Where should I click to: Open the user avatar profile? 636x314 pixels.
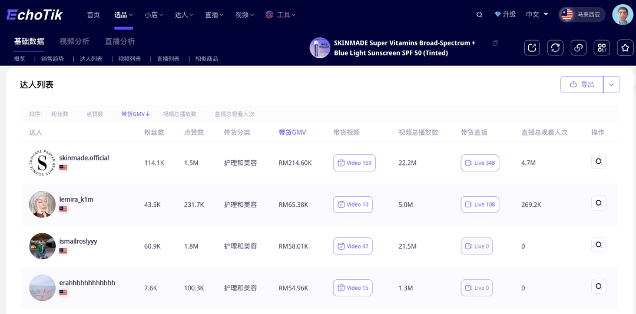pos(622,15)
